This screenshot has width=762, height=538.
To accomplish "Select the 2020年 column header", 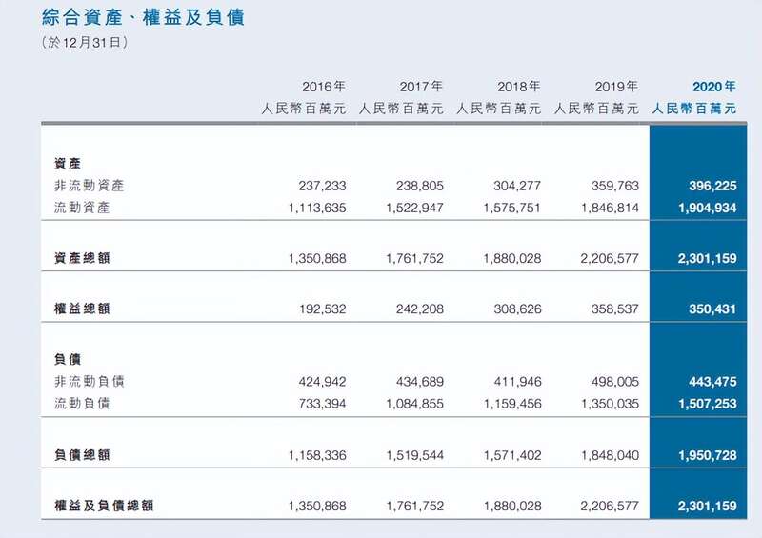I will (713, 87).
